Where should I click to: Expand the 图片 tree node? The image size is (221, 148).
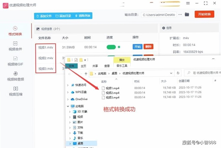point(70,122)
